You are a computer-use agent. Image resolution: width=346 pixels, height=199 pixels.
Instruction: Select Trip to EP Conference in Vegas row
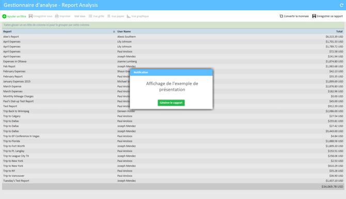pos(173,136)
